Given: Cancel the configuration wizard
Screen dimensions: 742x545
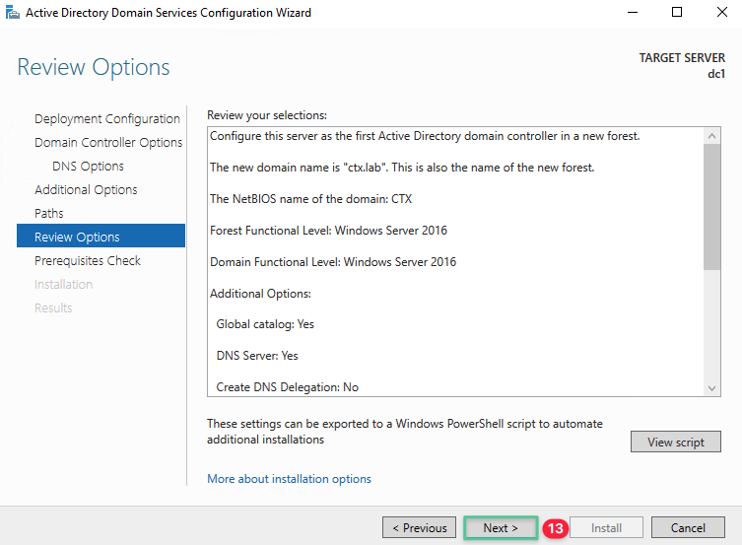Looking at the screenshot, I should [688, 527].
